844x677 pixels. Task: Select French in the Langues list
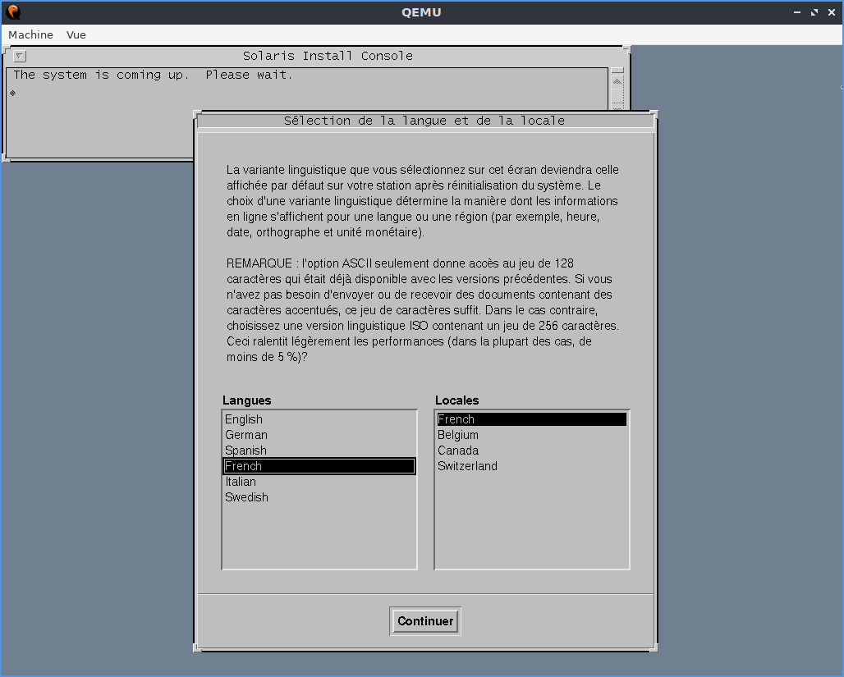(x=319, y=466)
